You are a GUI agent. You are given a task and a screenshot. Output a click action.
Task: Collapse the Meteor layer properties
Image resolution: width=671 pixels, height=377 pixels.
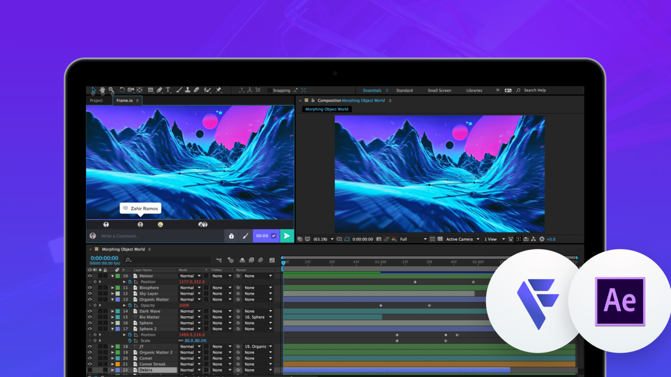(x=112, y=276)
